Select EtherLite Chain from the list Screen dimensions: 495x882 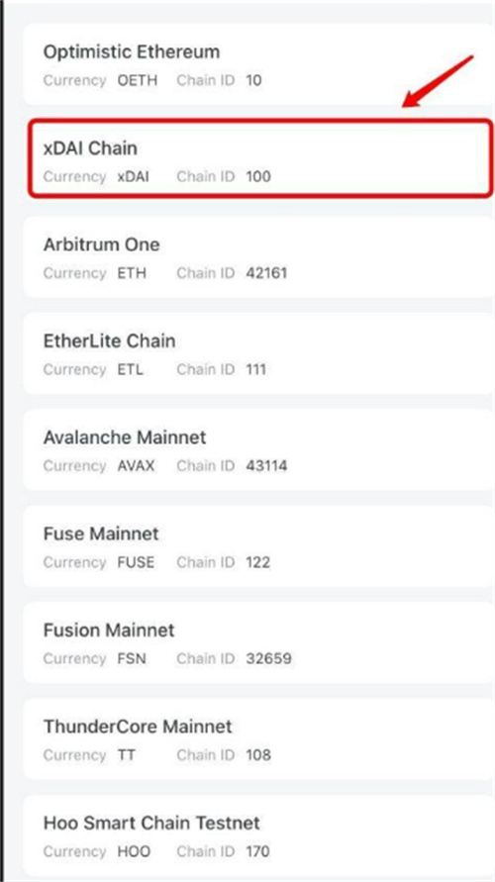coord(258,353)
